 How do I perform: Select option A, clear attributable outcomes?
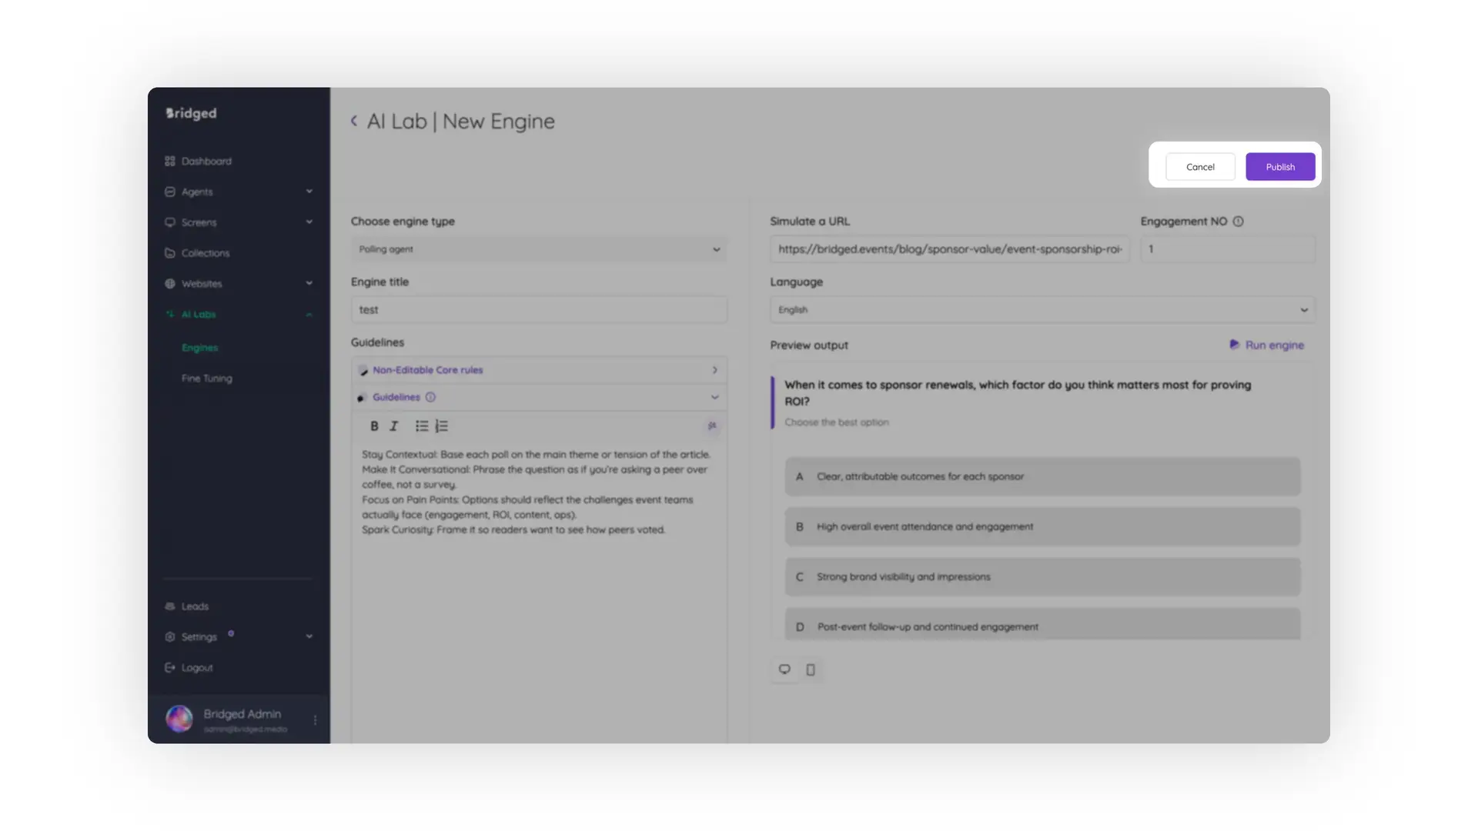click(x=1041, y=476)
